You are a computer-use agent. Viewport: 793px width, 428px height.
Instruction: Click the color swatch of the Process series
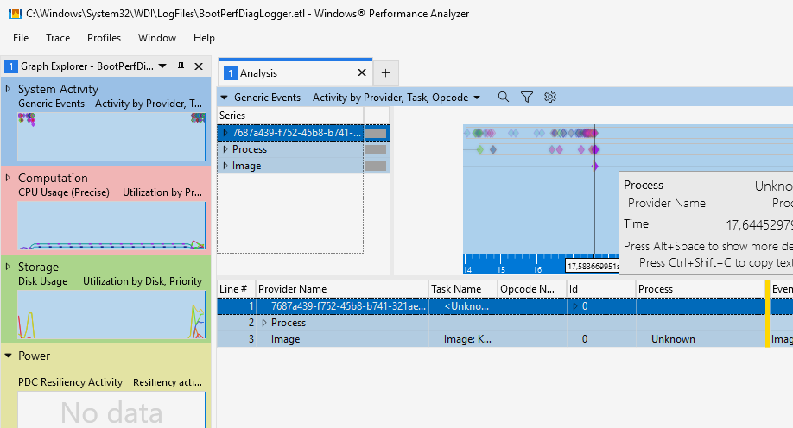coord(376,149)
